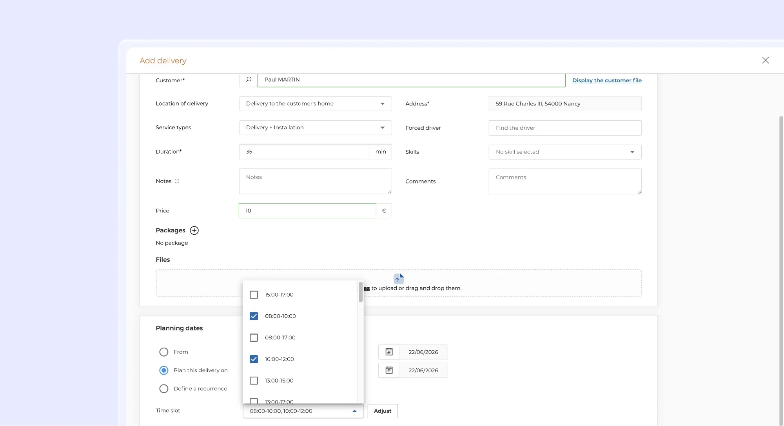Image resolution: width=784 pixels, height=426 pixels.
Task: Expand the Skills dropdown
Action: pos(565,152)
